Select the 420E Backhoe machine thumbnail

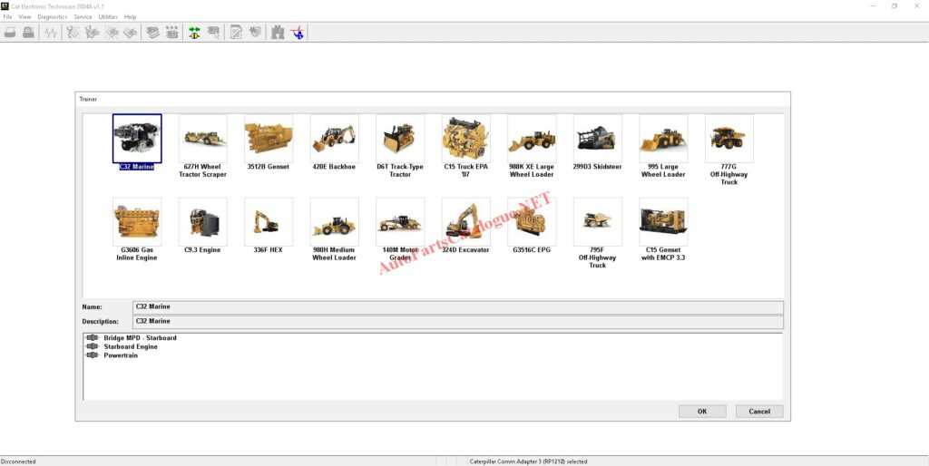tap(334, 138)
